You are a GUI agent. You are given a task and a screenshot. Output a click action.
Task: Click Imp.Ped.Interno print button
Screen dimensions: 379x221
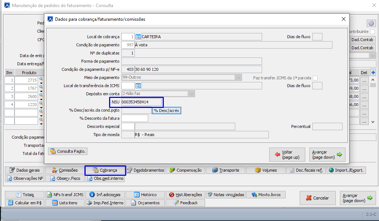click(x=105, y=203)
